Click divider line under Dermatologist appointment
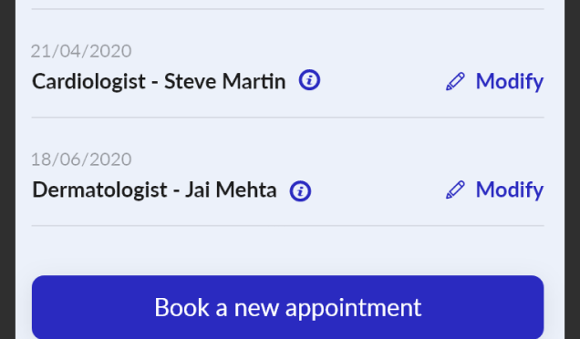This screenshot has height=339, width=580. click(288, 225)
